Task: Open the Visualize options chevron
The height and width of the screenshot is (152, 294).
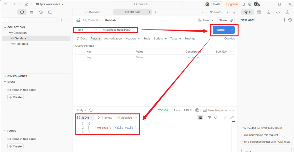Action: pos(136,118)
